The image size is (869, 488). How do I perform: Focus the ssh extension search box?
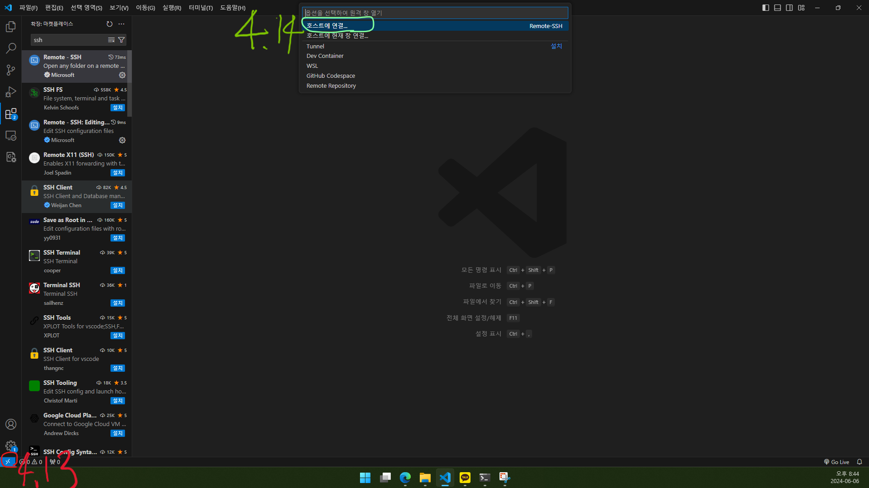click(68, 40)
